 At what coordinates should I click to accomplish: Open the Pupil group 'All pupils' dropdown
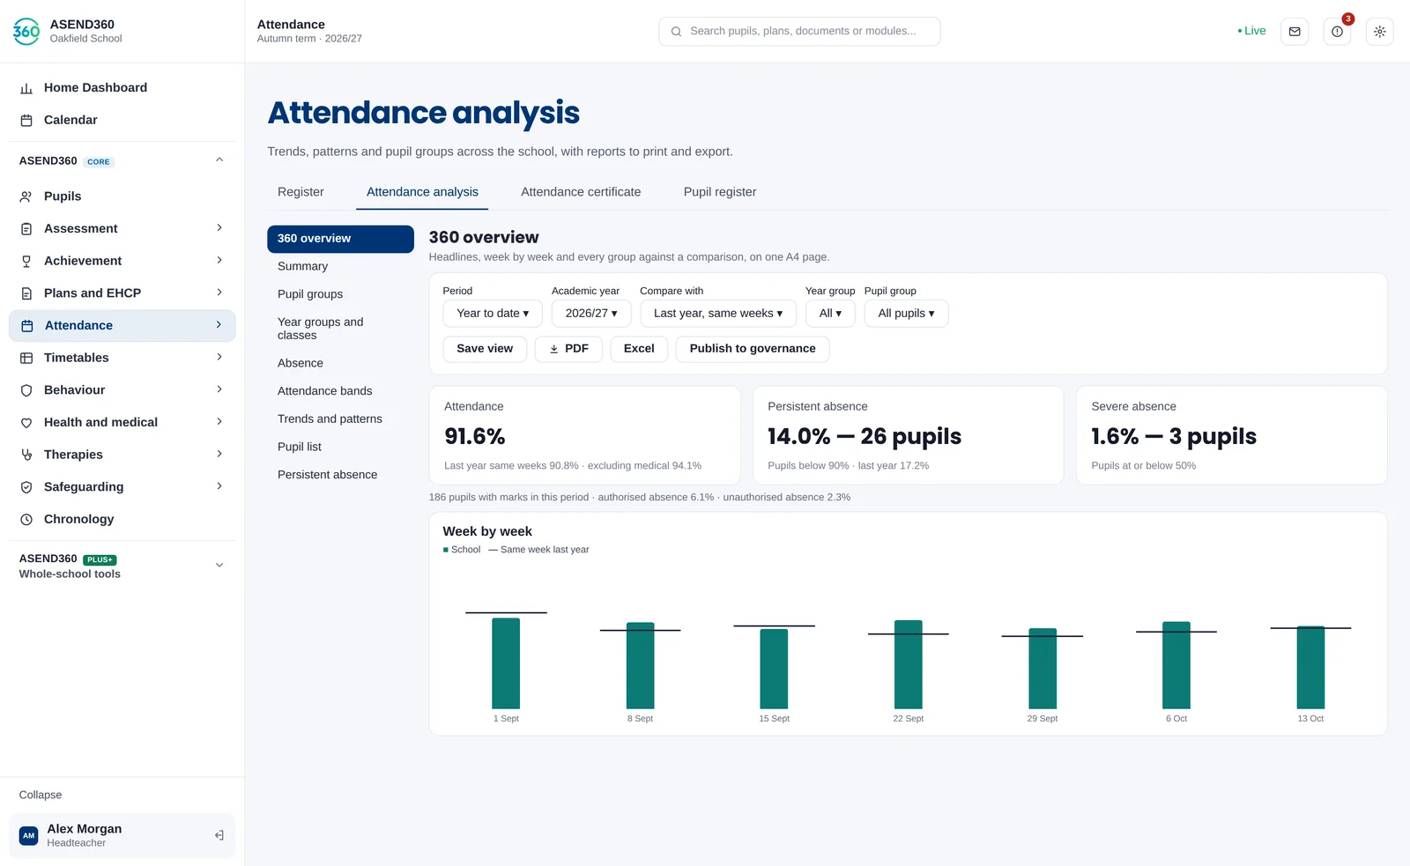(906, 314)
